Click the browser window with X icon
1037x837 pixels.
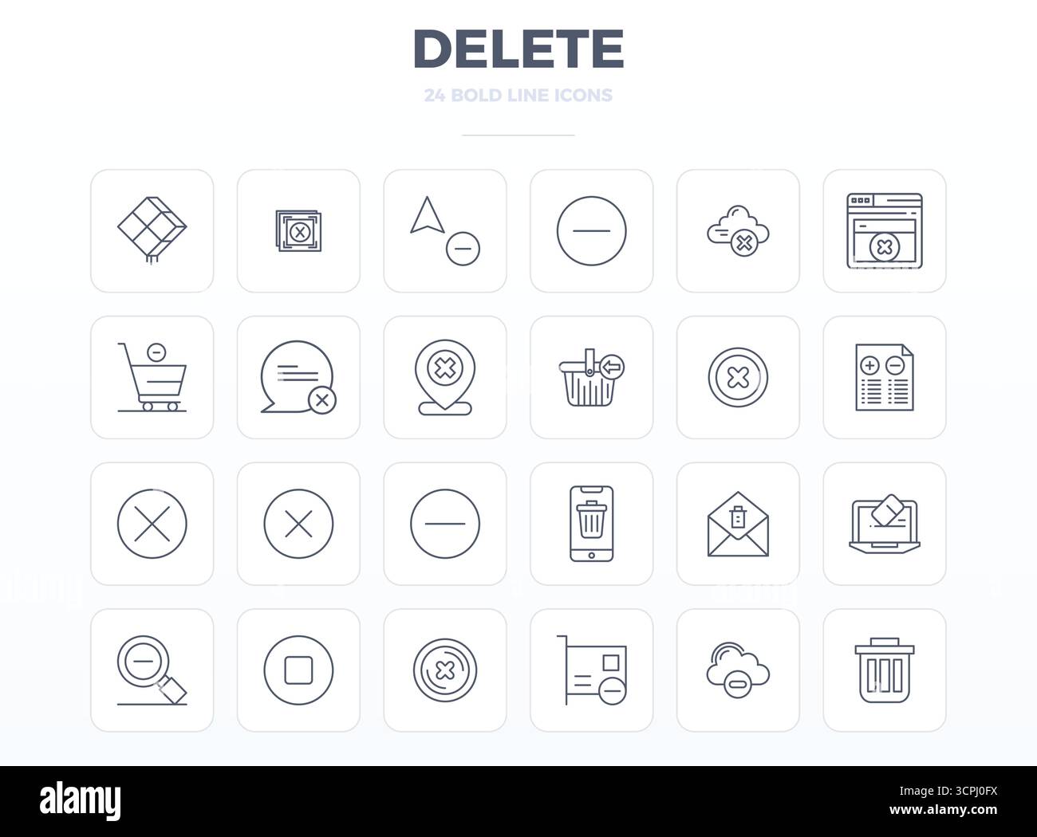click(885, 230)
